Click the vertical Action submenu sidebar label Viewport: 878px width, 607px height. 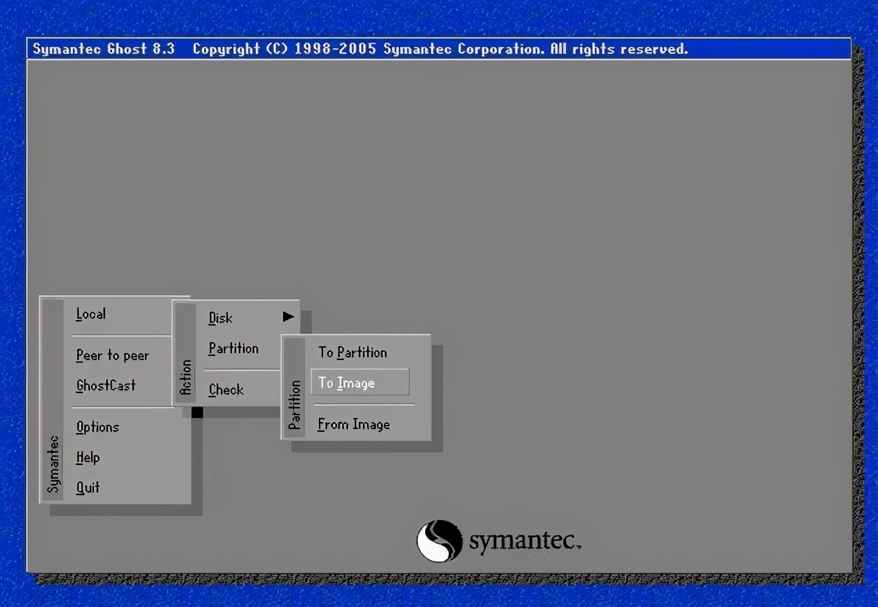[186, 377]
